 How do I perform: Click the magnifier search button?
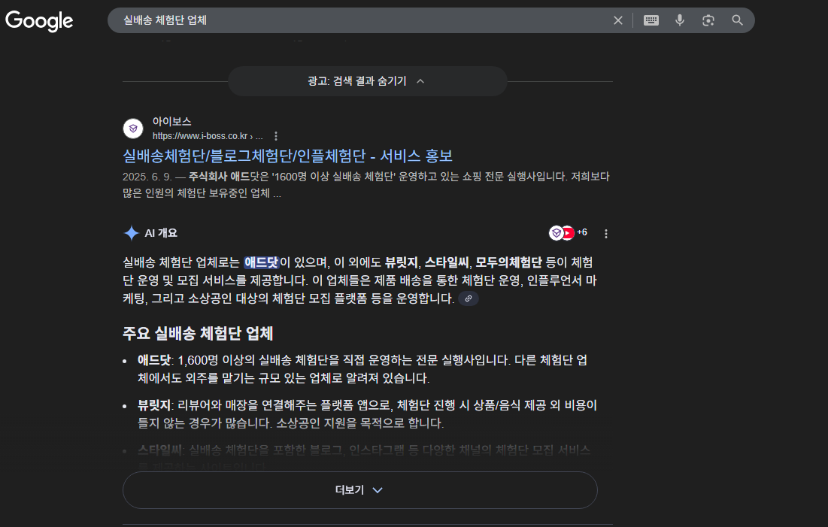(x=737, y=20)
